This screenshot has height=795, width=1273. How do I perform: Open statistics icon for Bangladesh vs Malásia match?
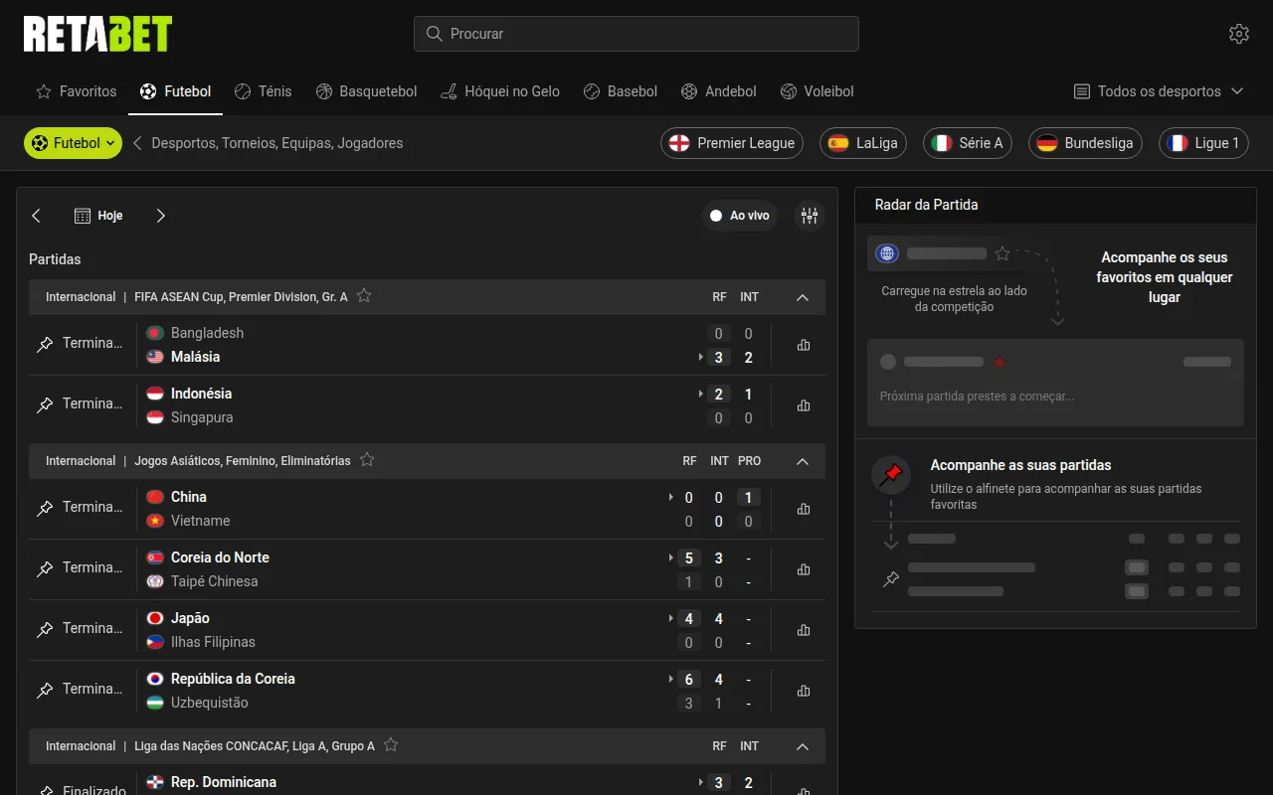(x=804, y=345)
